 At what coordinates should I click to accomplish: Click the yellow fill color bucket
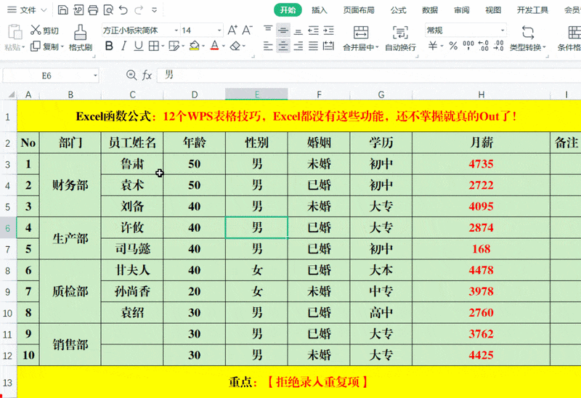[x=194, y=46]
